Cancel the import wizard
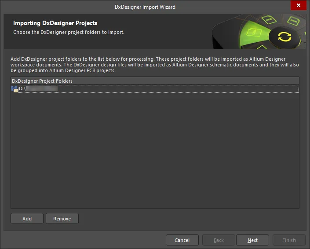 point(182,240)
